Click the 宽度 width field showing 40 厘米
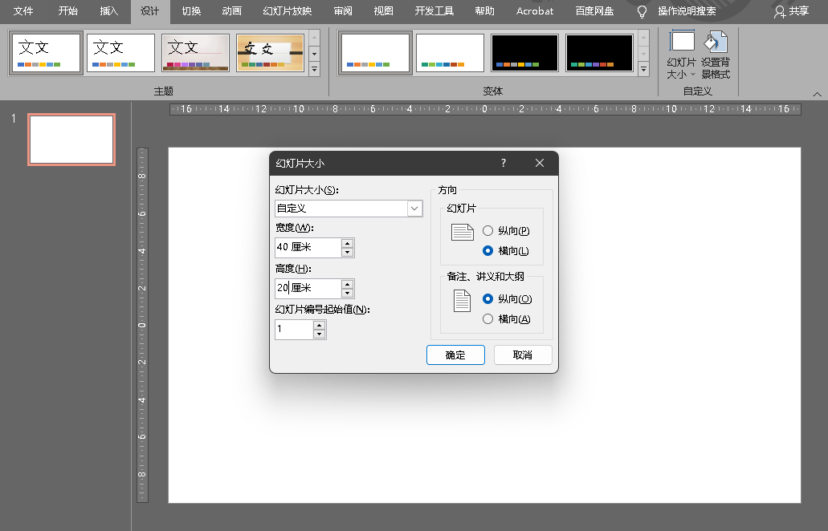The image size is (828, 531). coord(308,247)
